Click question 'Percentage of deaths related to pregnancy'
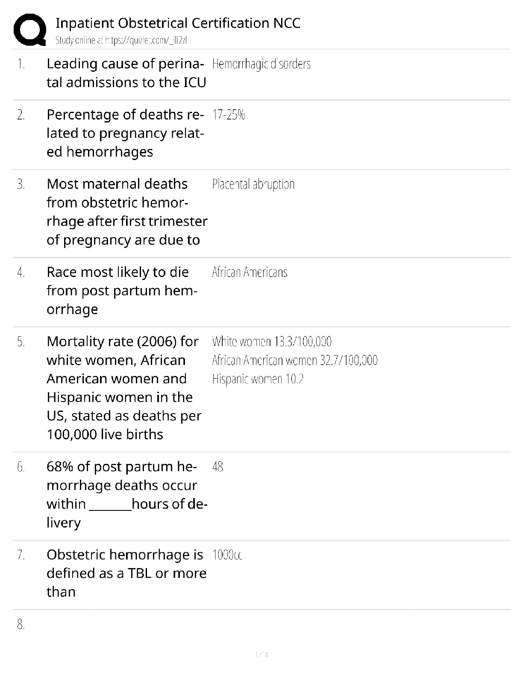The height and width of the screenshot is (676, 523). 125,133
